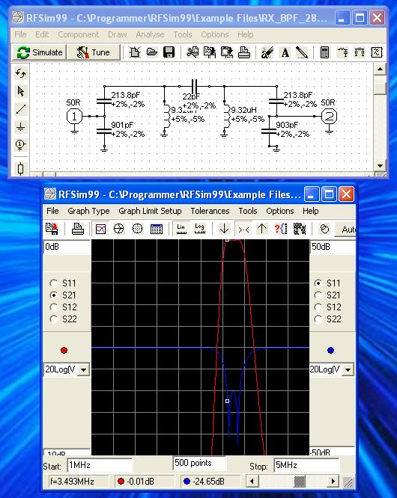Open Graph Type menu
Screen dimensions: 397x498
point(88,211)
